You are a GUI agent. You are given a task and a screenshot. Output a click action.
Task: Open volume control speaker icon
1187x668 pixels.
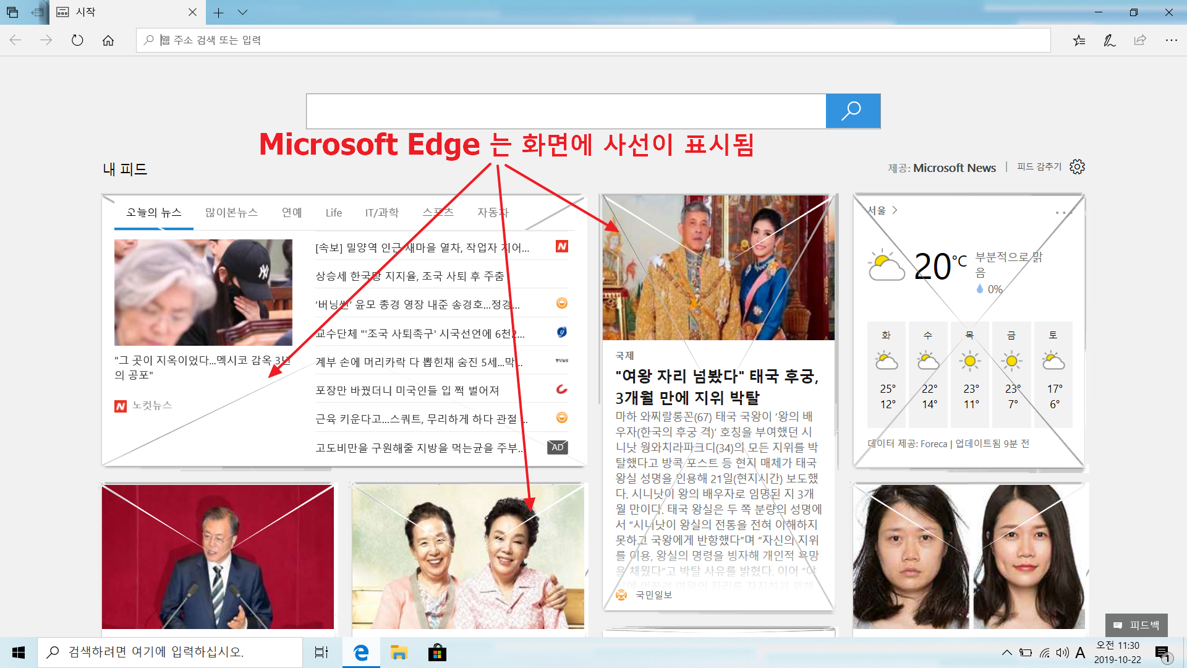point(1062,653)
